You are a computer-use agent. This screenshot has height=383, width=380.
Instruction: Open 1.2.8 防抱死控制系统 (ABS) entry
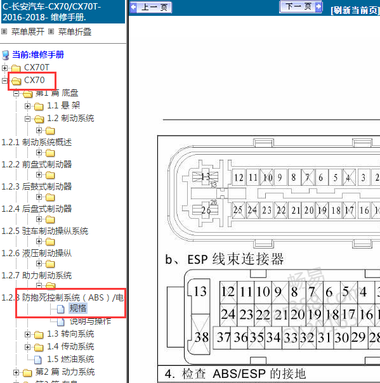pos(63,297)
